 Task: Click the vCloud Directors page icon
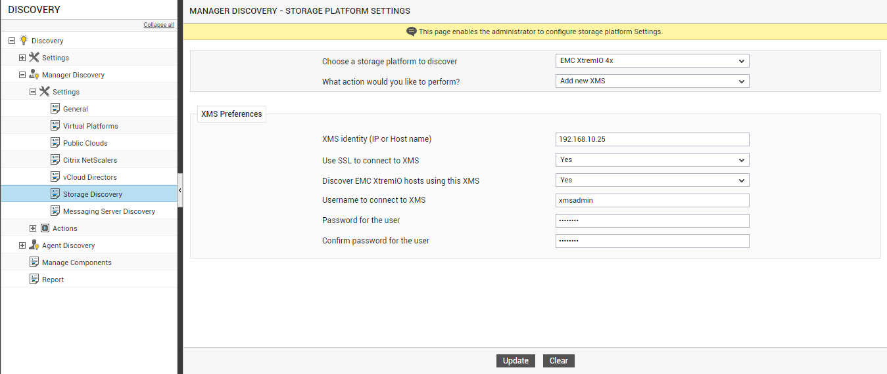[55, 177]
